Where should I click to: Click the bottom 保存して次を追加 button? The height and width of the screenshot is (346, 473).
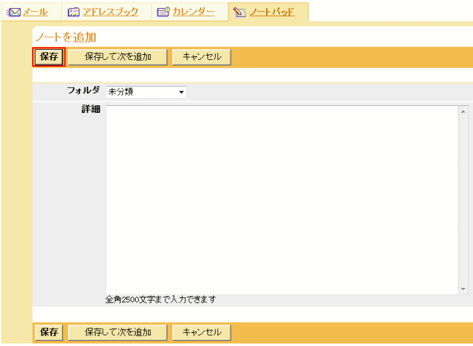click(x=118, y=332)
